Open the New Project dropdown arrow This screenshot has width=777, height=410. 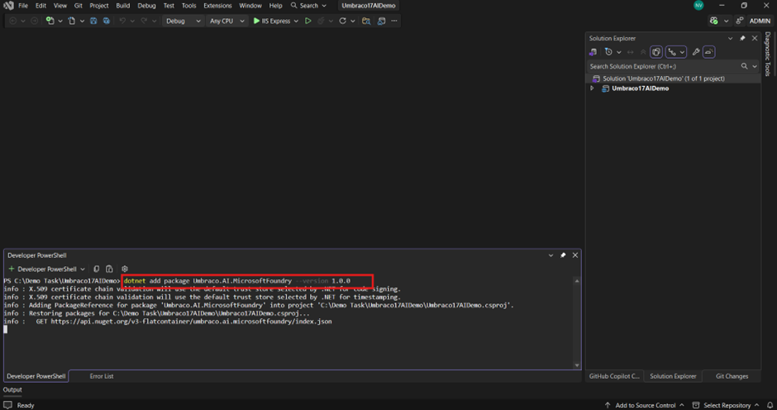[x=60, y=21]
